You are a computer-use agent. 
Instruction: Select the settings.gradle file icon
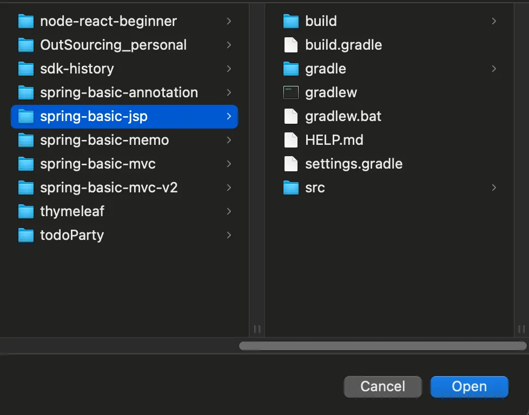[x=291, y=164]
